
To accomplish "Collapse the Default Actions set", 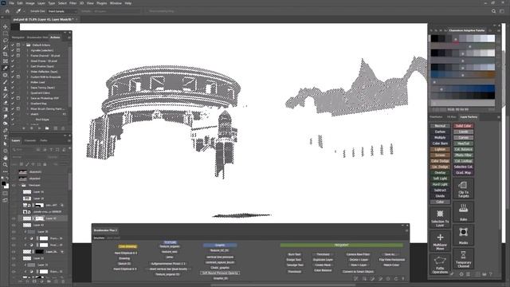I will tap(23, 45).
